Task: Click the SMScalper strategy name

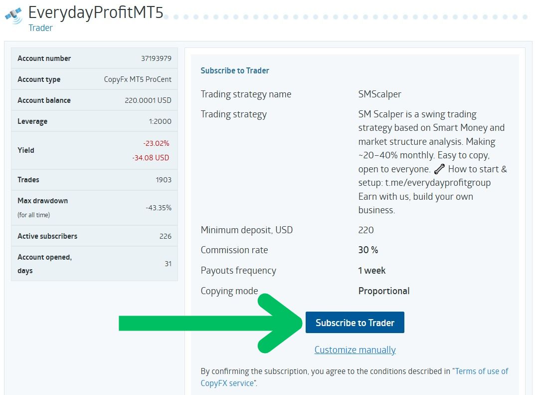Action: (379, 94)
